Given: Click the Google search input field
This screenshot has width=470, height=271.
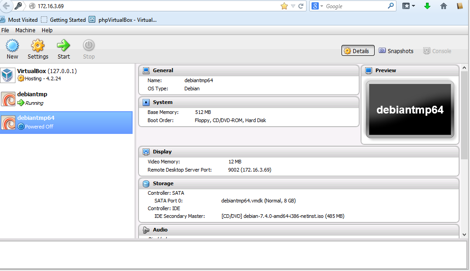Looking at the screenshot, I should (356, 6).
